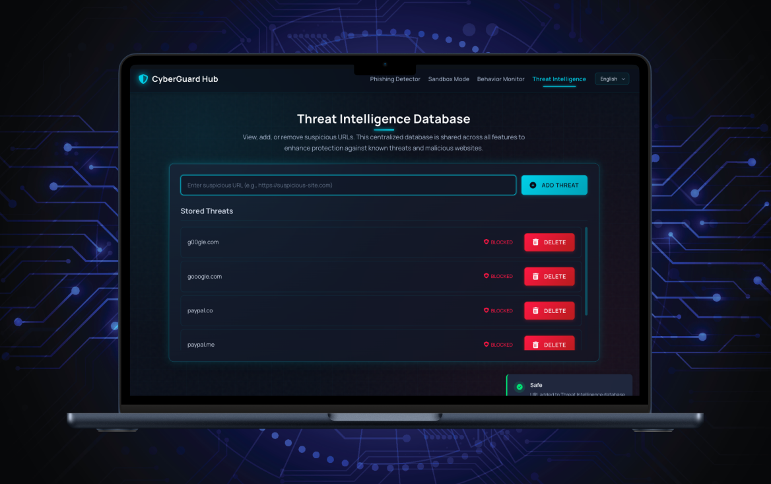
Task: Switch to Sandbox Mode tab
Action: tap(449, 79)
